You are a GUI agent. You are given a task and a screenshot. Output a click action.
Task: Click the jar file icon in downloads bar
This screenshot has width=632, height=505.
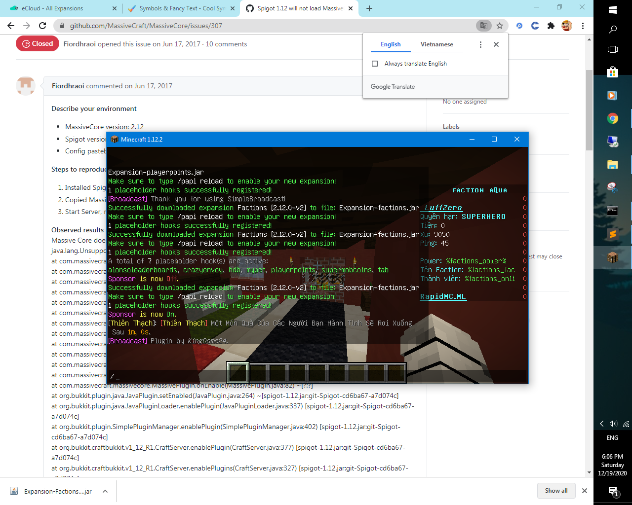[x=14, y=491]
